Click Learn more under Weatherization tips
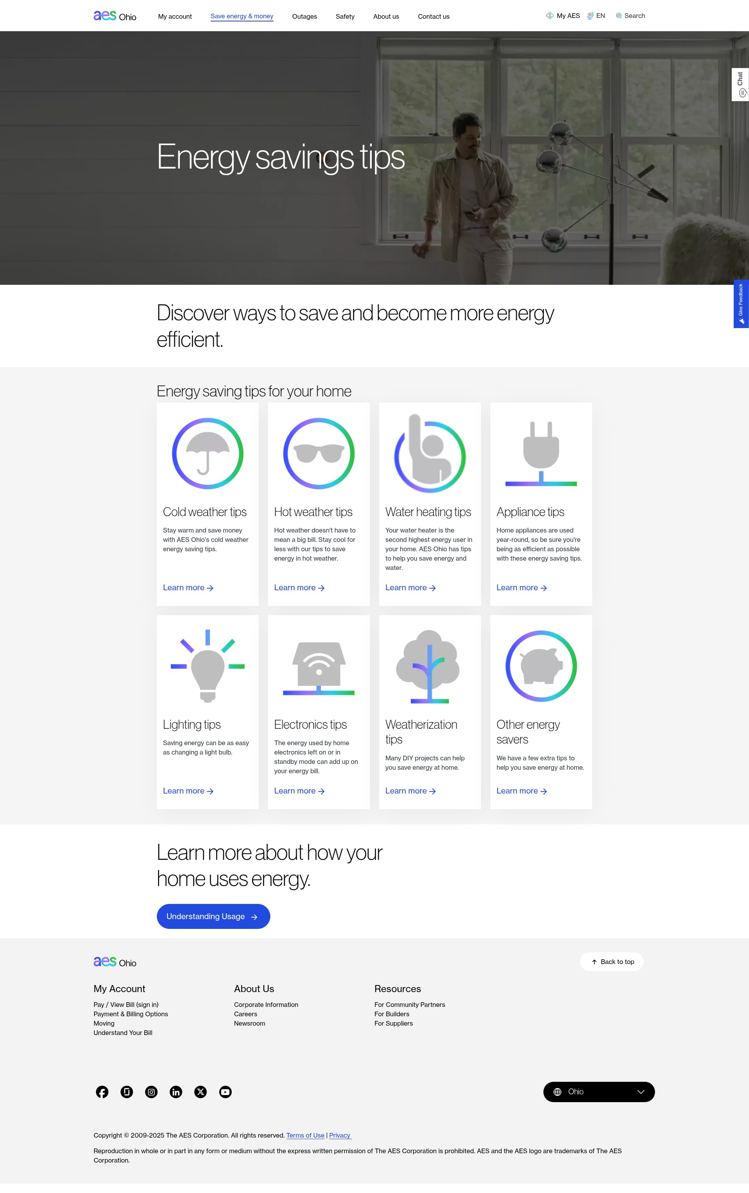 click(x=411, y=791)
